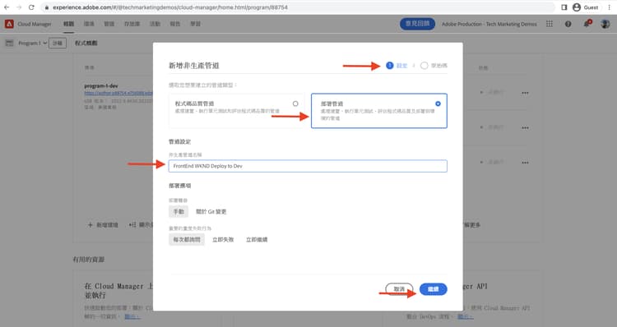Click the Adobe Production - Tech Marketing Demos org
Image resolution: width=617 pixels, height=327 pixels.
(x=489, y=24)
